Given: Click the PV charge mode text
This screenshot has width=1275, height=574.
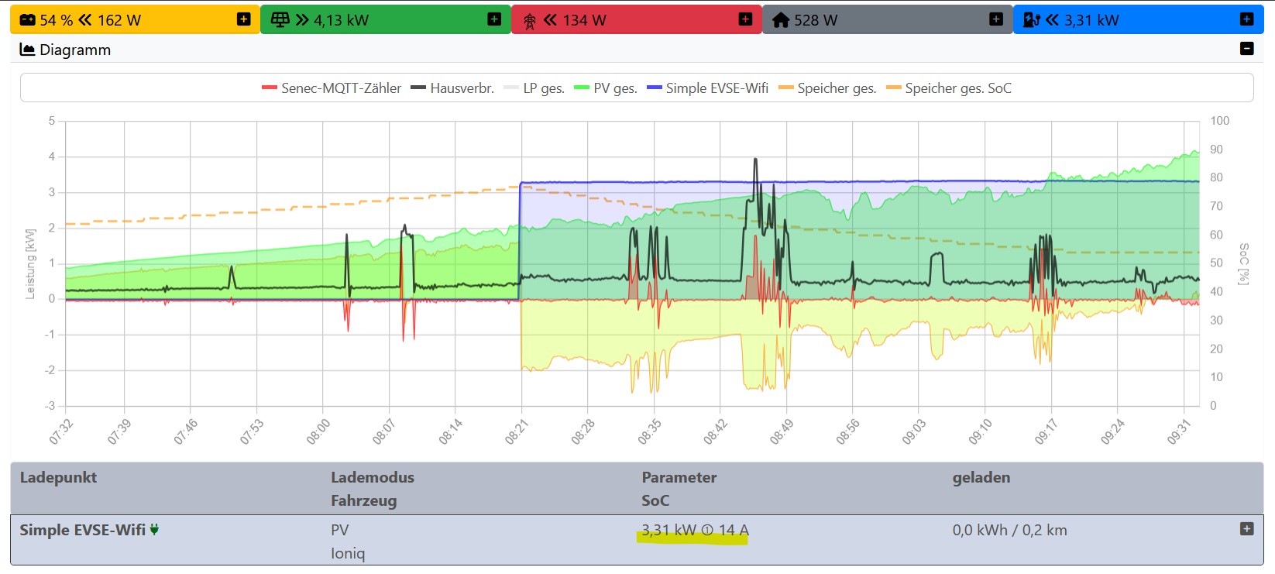Looking at the screenshot, I should (339, 530).
